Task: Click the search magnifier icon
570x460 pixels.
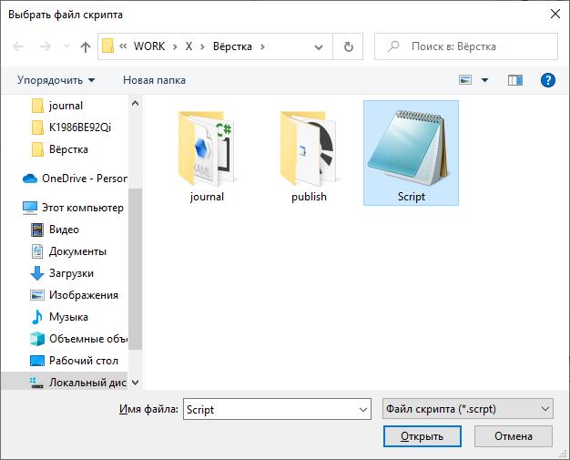Action: 393,46
